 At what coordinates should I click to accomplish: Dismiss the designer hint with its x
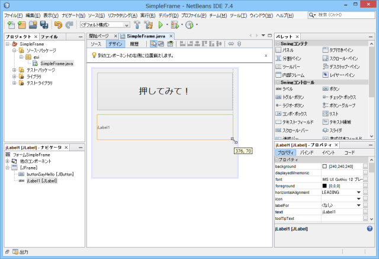[x=266, y=56]
